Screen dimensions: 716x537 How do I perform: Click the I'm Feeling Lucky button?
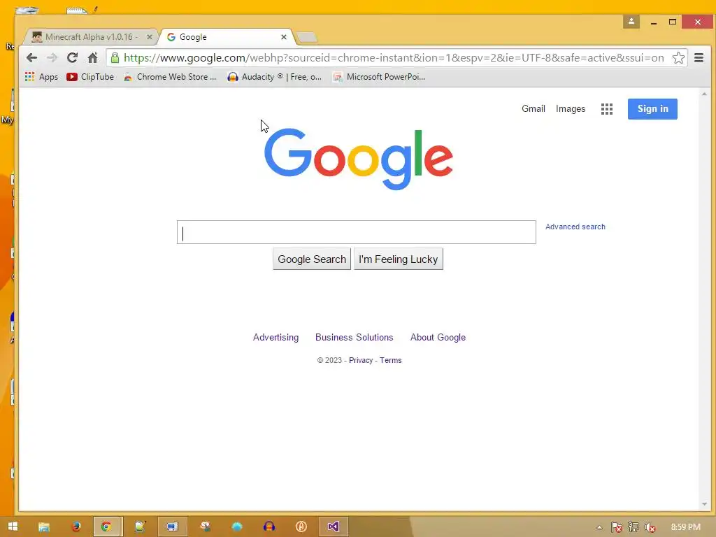coord(398,259)
